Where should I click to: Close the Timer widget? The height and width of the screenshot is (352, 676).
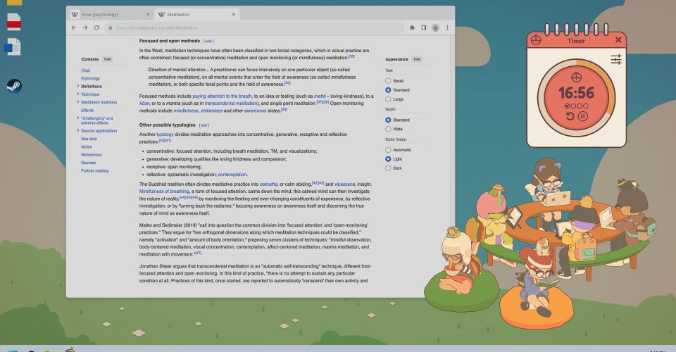pos(618,40)
